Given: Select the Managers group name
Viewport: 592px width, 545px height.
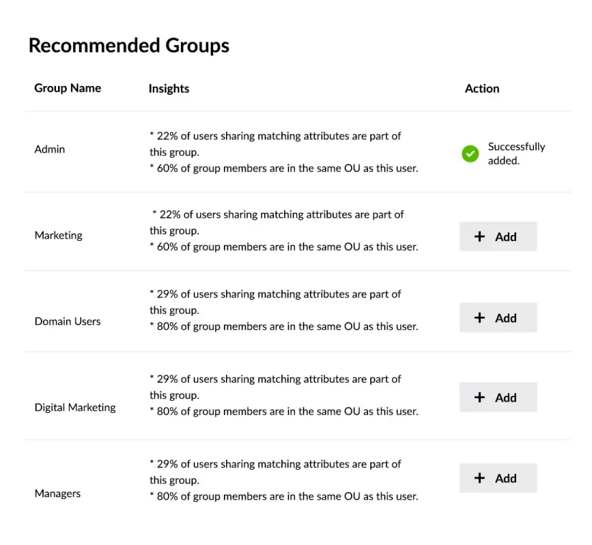Looking at the screenshot, I should 57,493.
